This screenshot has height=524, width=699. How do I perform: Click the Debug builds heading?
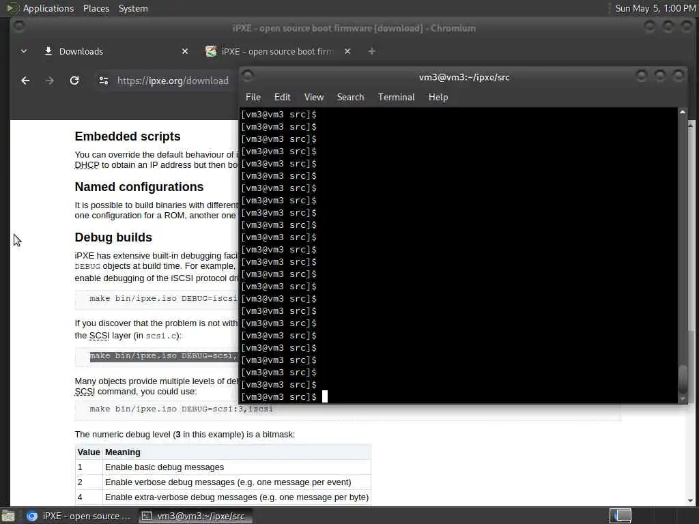(x=113, y=237)
